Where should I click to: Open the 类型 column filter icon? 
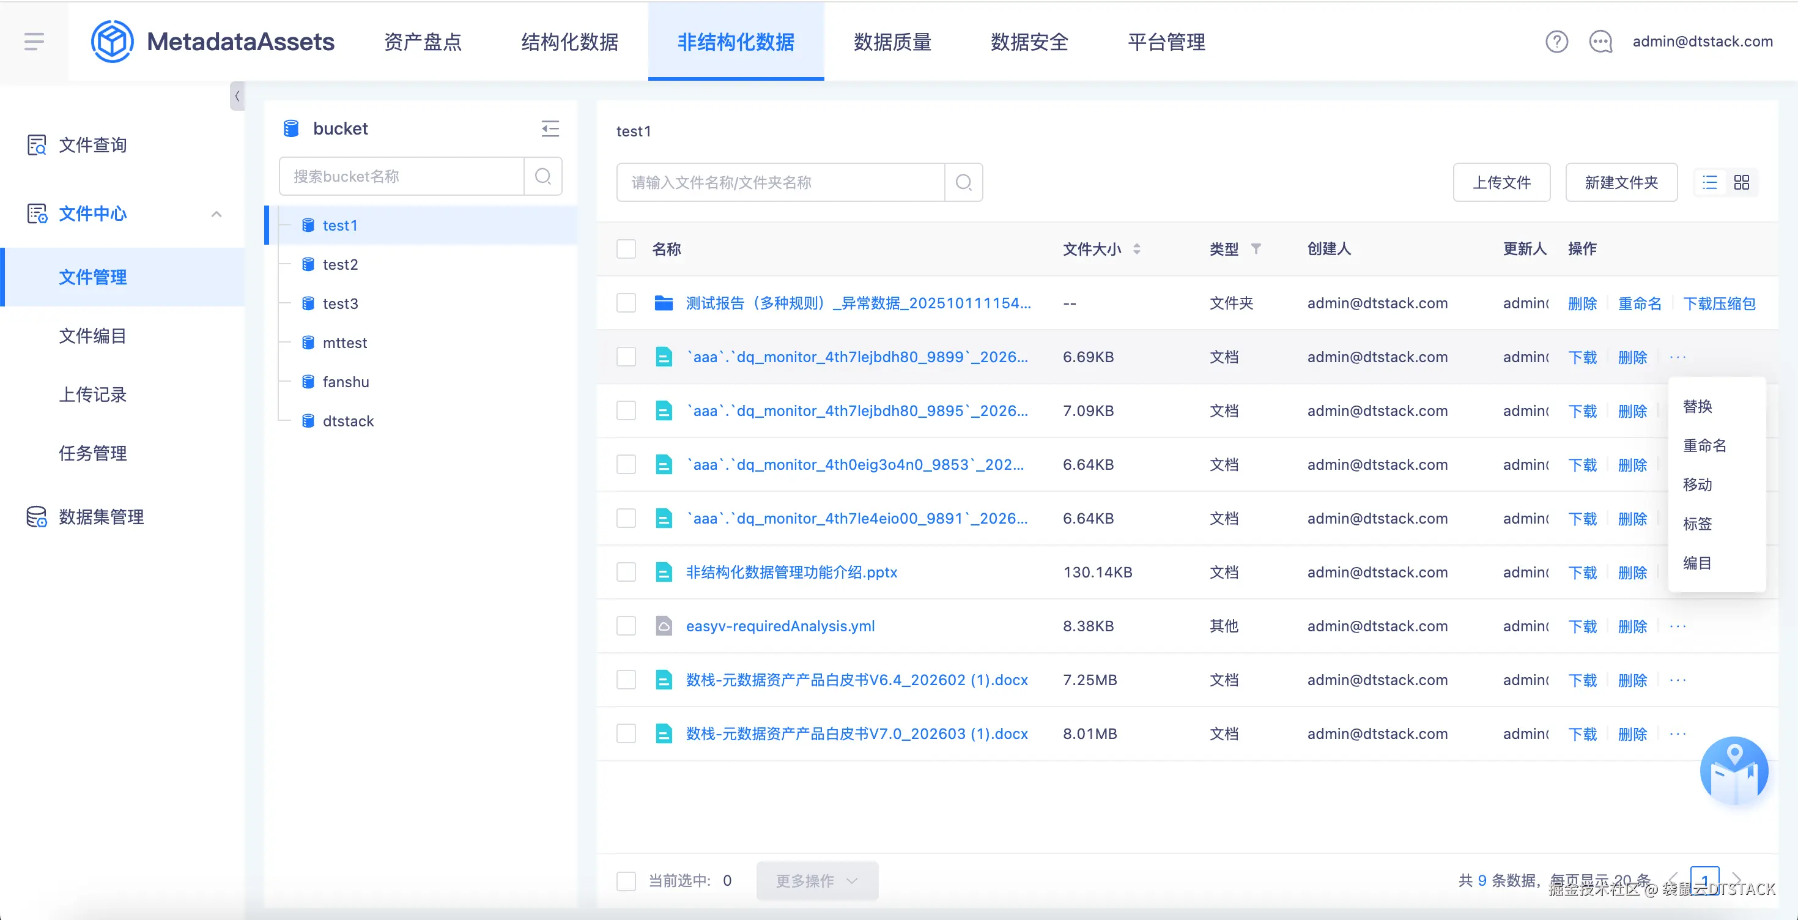[x=1256, y=249]
